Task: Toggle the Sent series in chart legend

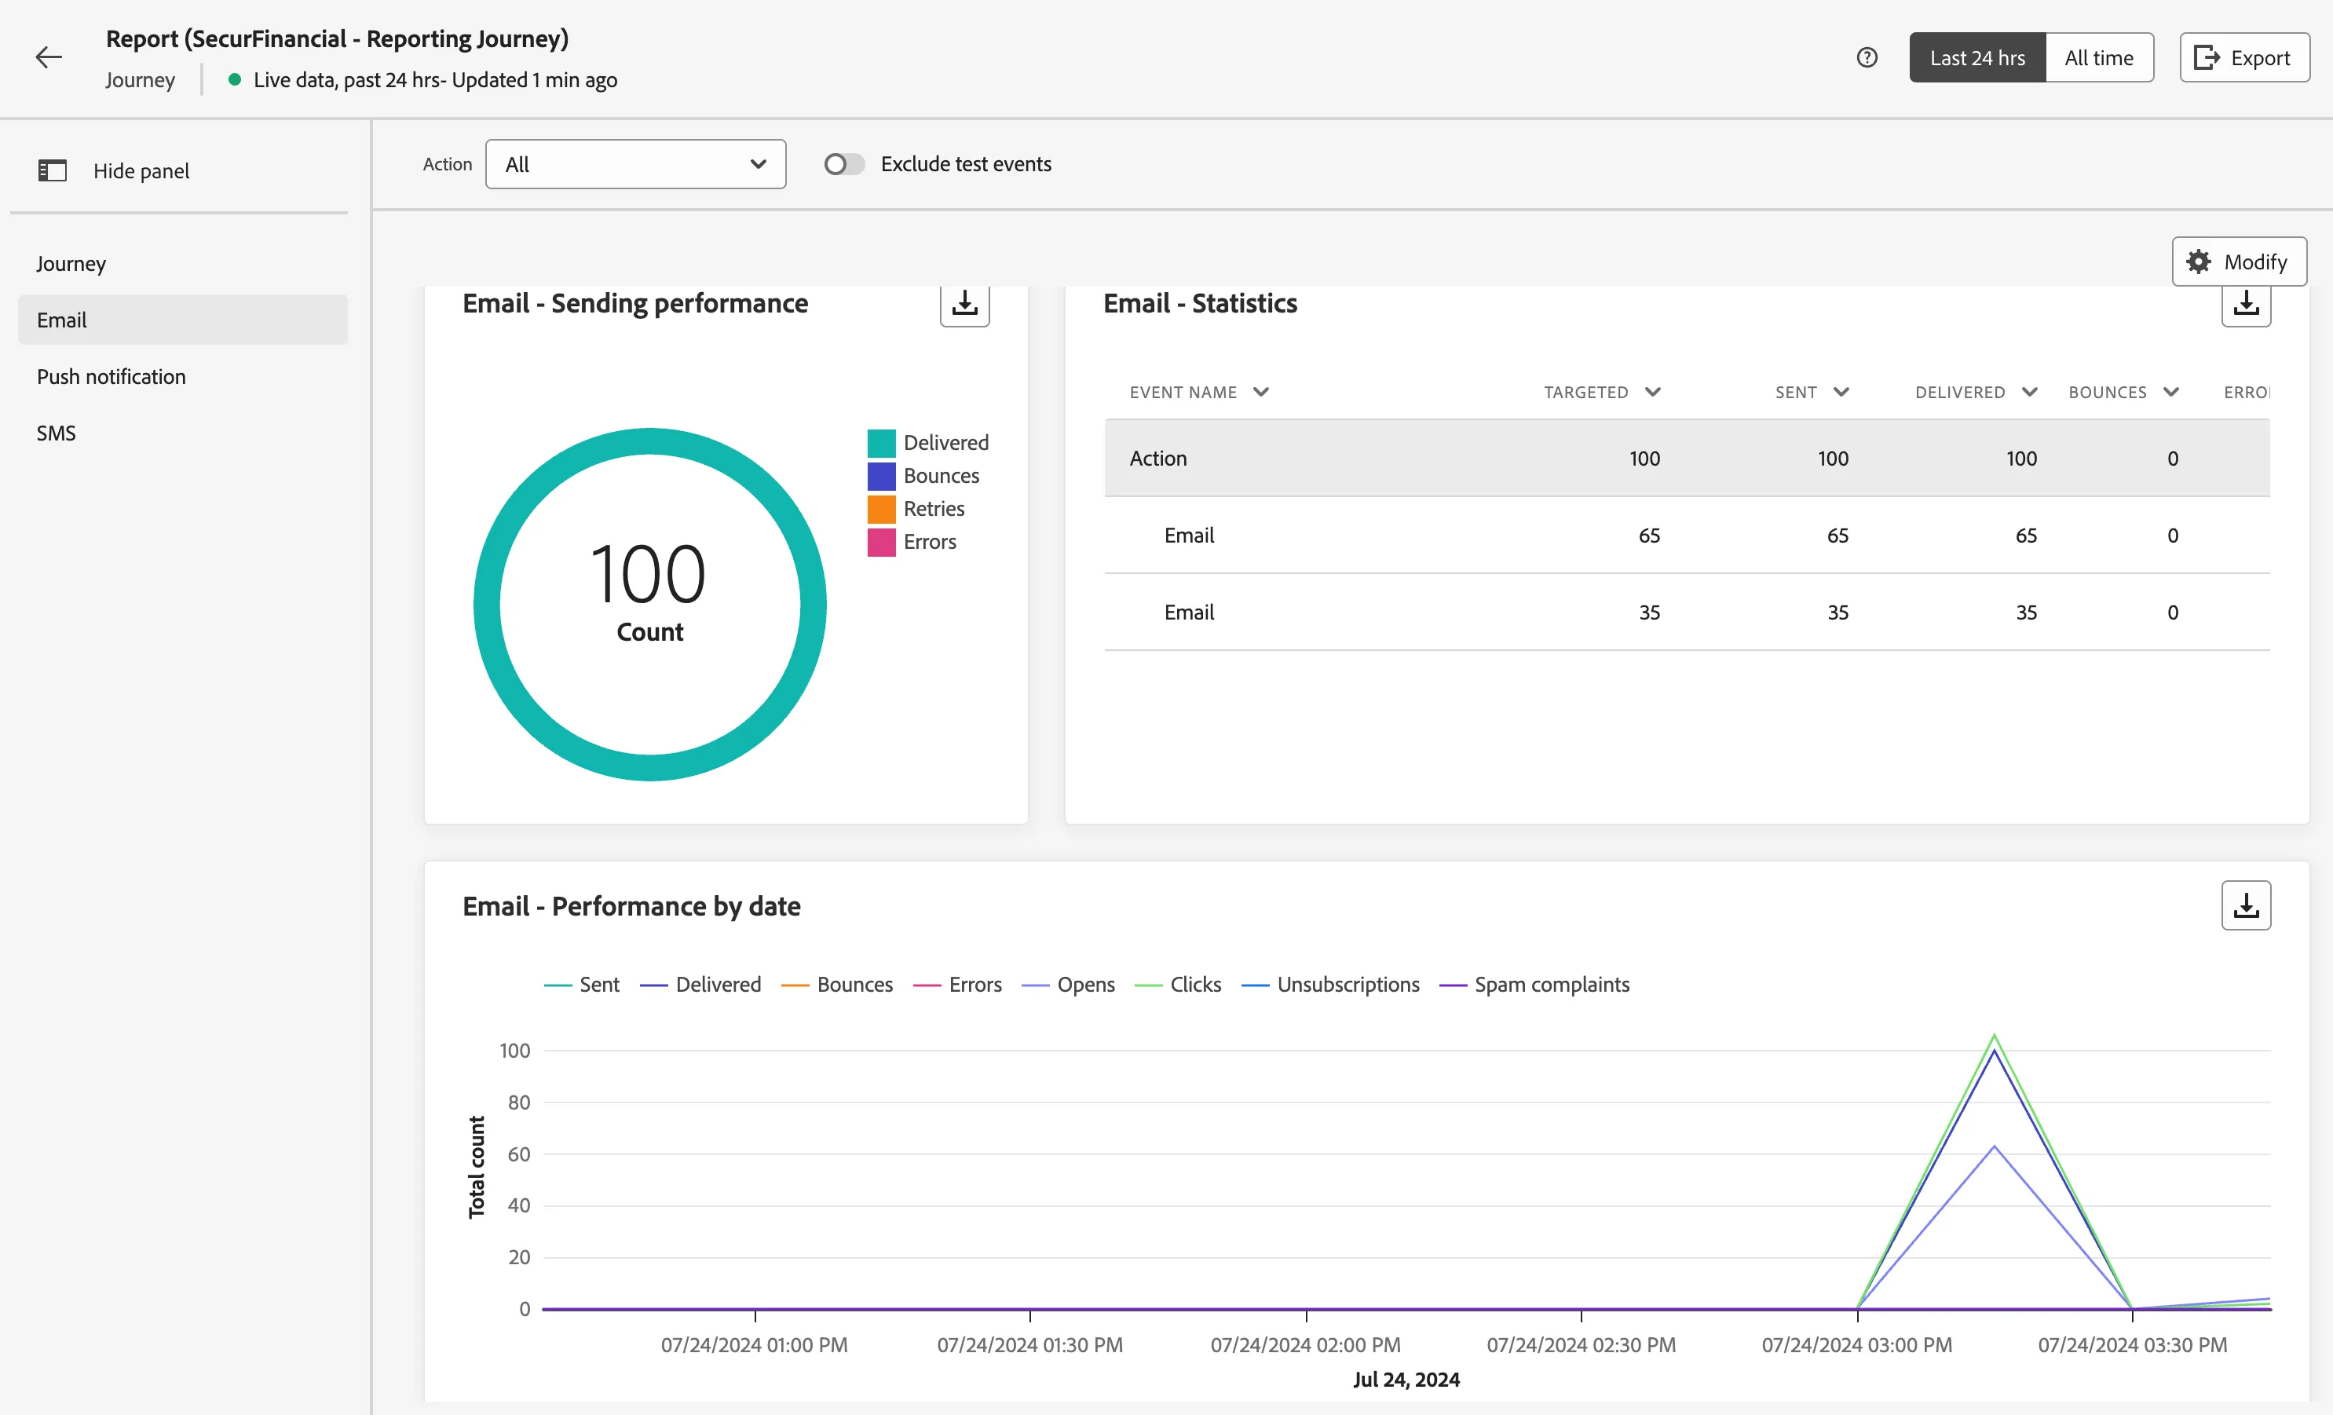Action: point(581,985)
